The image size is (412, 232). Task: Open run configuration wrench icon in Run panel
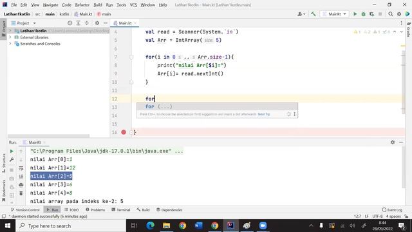[x=12, y=160]
